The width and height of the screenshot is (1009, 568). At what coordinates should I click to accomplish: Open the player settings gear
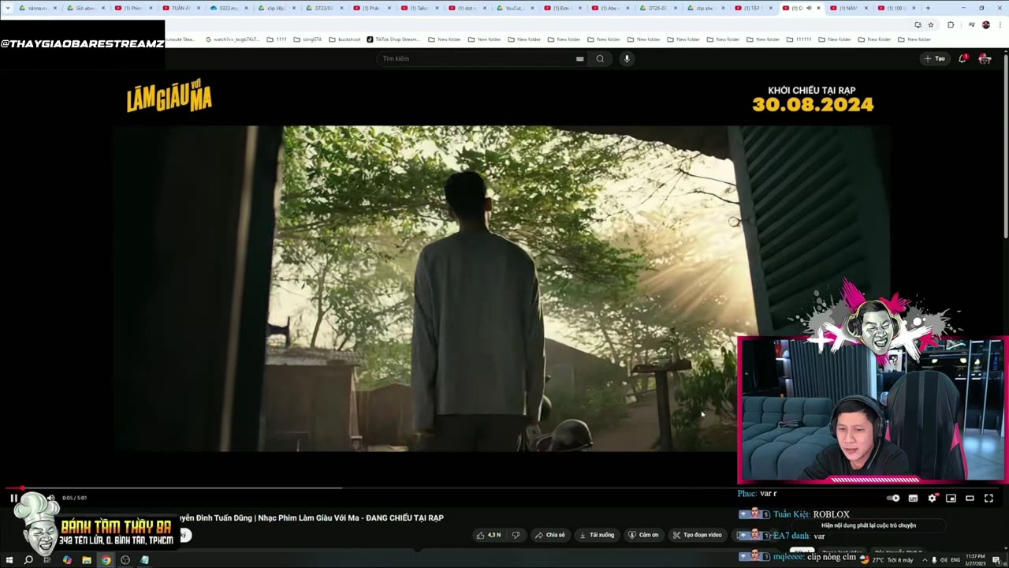932,498
